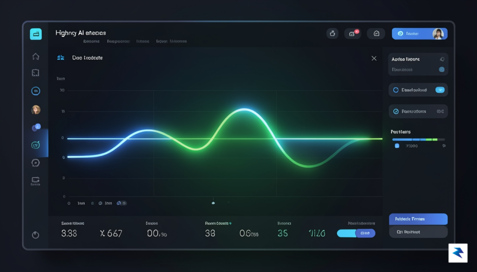Click the monitor icon in sidebar

pyautogui.click(x=35, y=181)
